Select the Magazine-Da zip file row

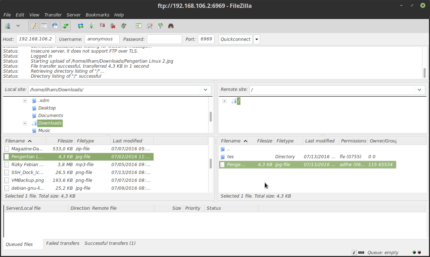(x=78, y=149)
